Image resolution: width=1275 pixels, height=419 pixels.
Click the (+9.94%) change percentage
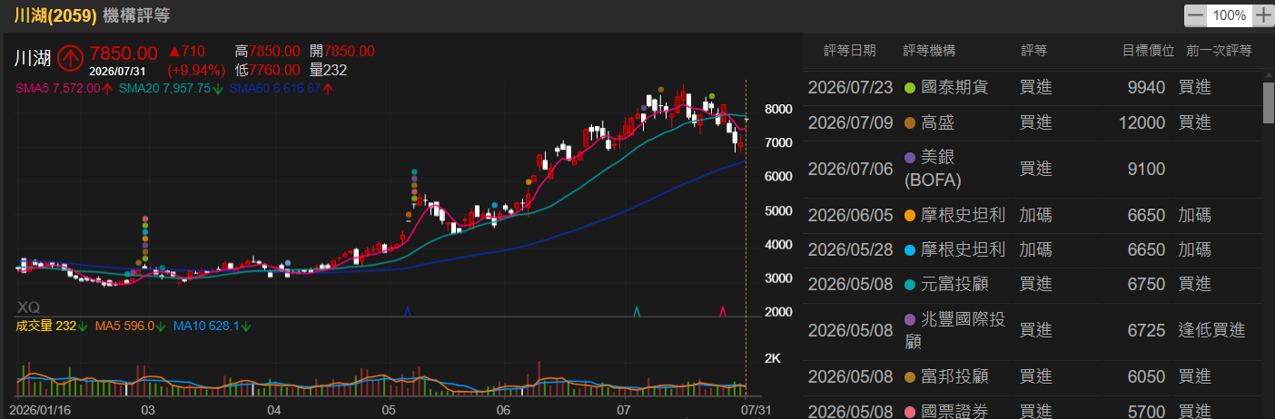click(196, 70)
